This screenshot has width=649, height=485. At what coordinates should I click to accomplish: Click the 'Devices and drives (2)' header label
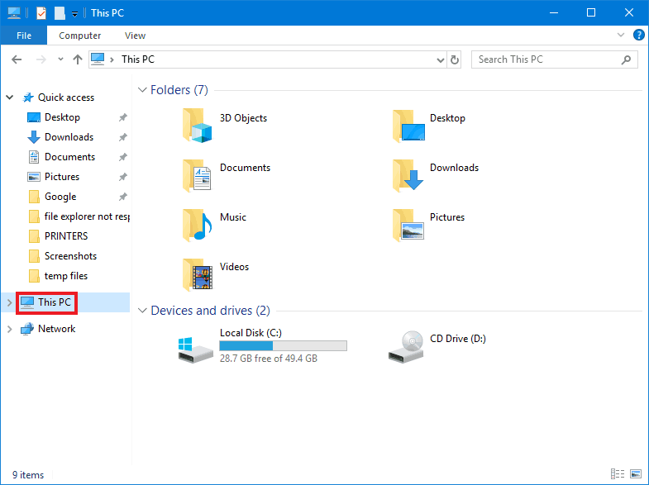(210, 311)
